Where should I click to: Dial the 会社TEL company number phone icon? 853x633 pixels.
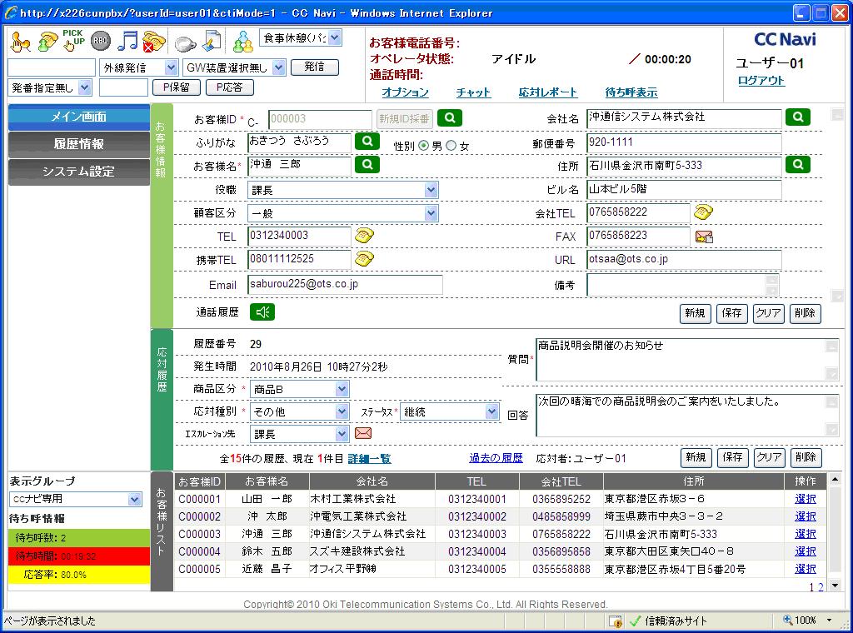[703, 212]
